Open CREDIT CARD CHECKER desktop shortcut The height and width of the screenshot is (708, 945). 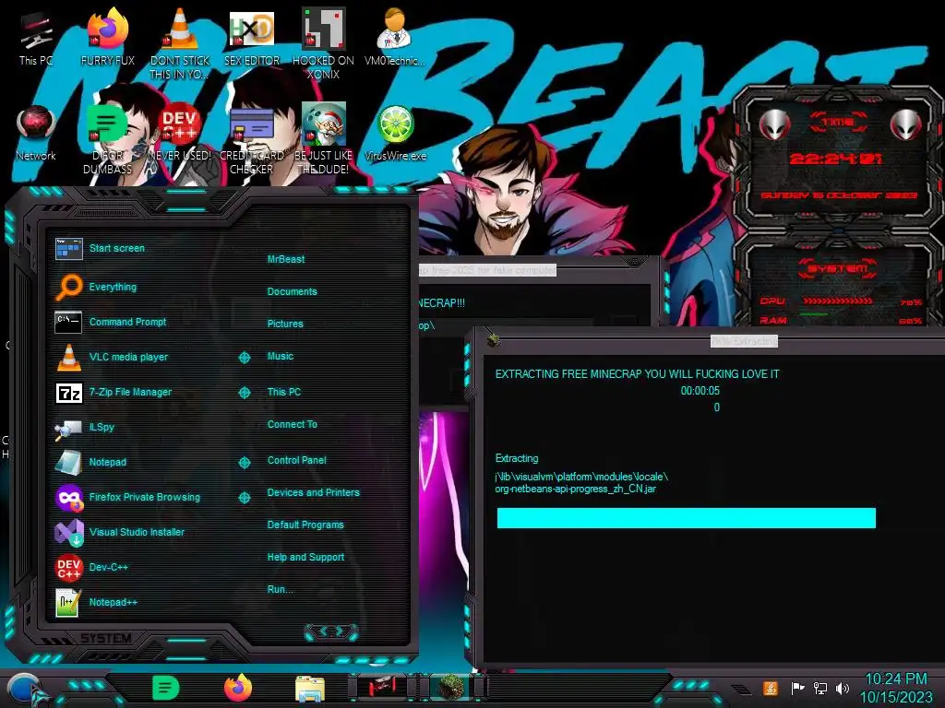[252, 140]
